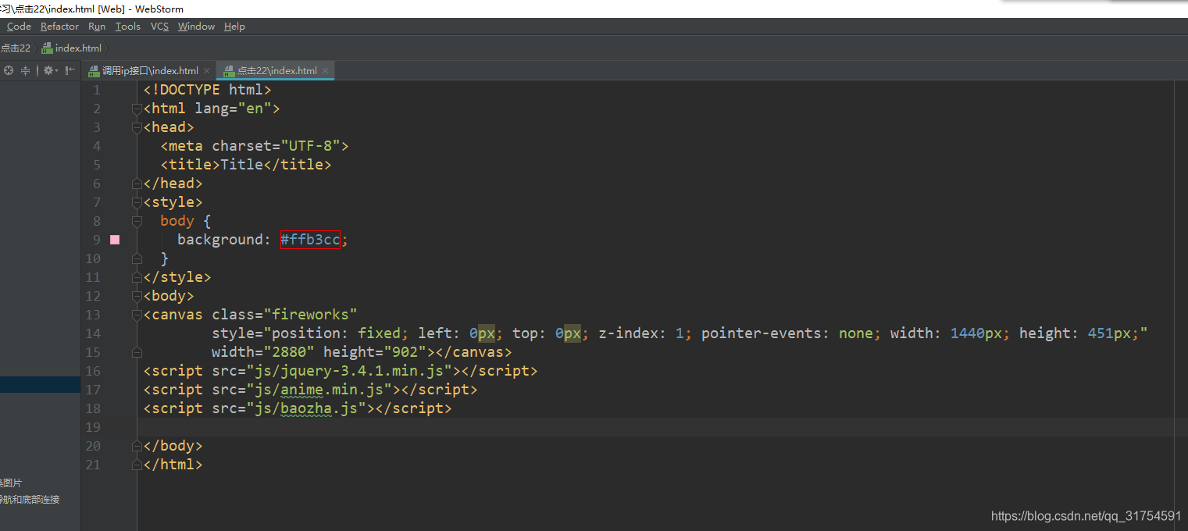Open the Tools menu
The height and width of the screenshot is (531, 1188).
pyautogui.click(x=128, y=27)
